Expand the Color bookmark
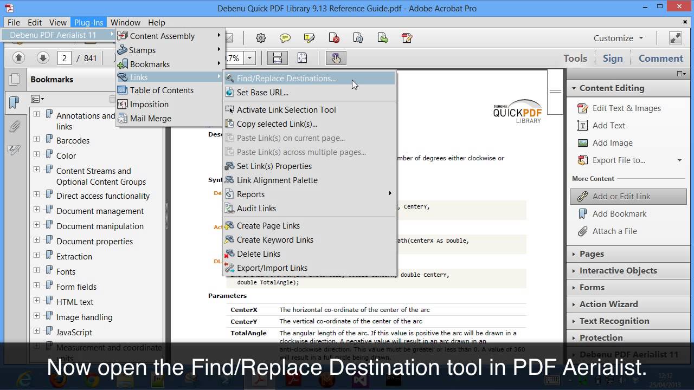The width and height of the screenshot is (694, 390). [36, 154]
